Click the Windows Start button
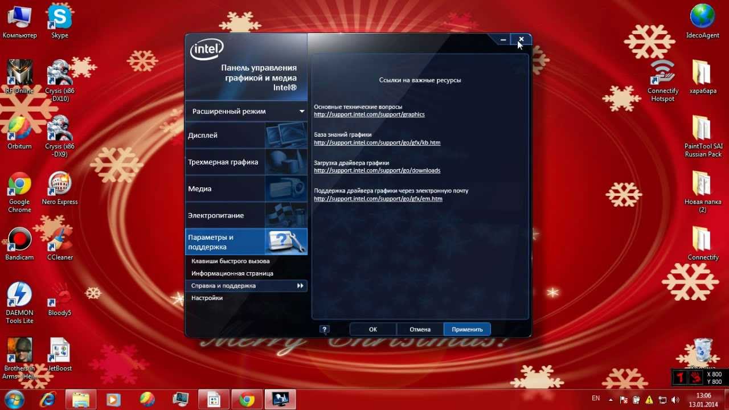 coord(14,399)
